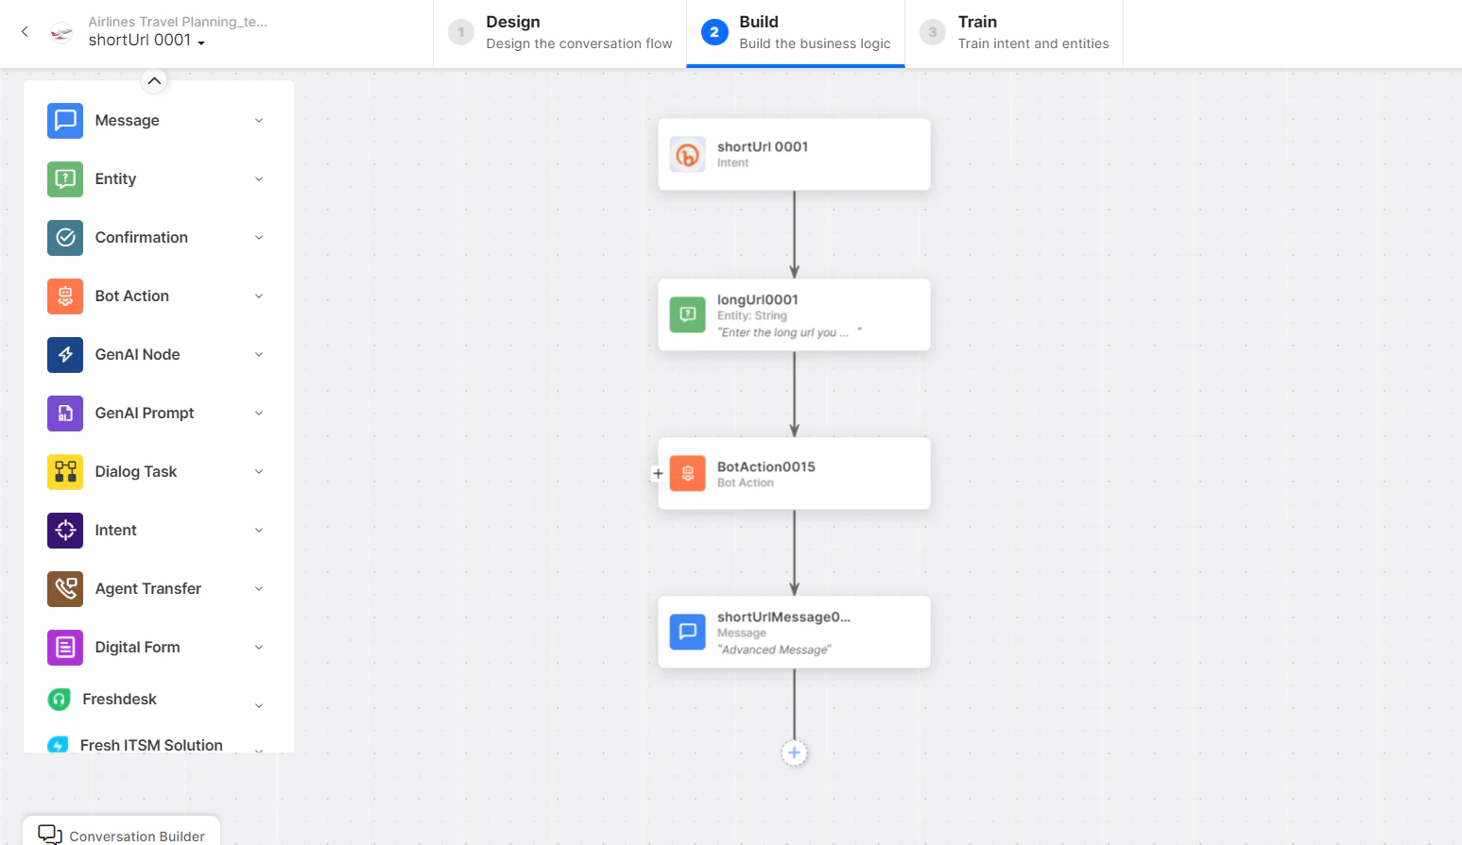Switch to the Design step tab
The width and height of the screenshot is (1462, 845).
click(x=559, y=31)
